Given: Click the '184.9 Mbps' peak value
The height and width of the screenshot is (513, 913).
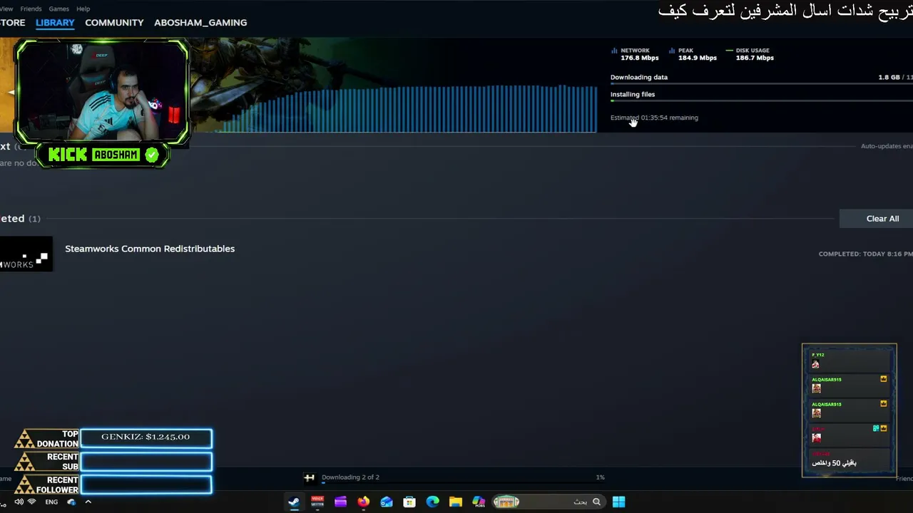Looking at the screenshot, I should coord(698,58).
